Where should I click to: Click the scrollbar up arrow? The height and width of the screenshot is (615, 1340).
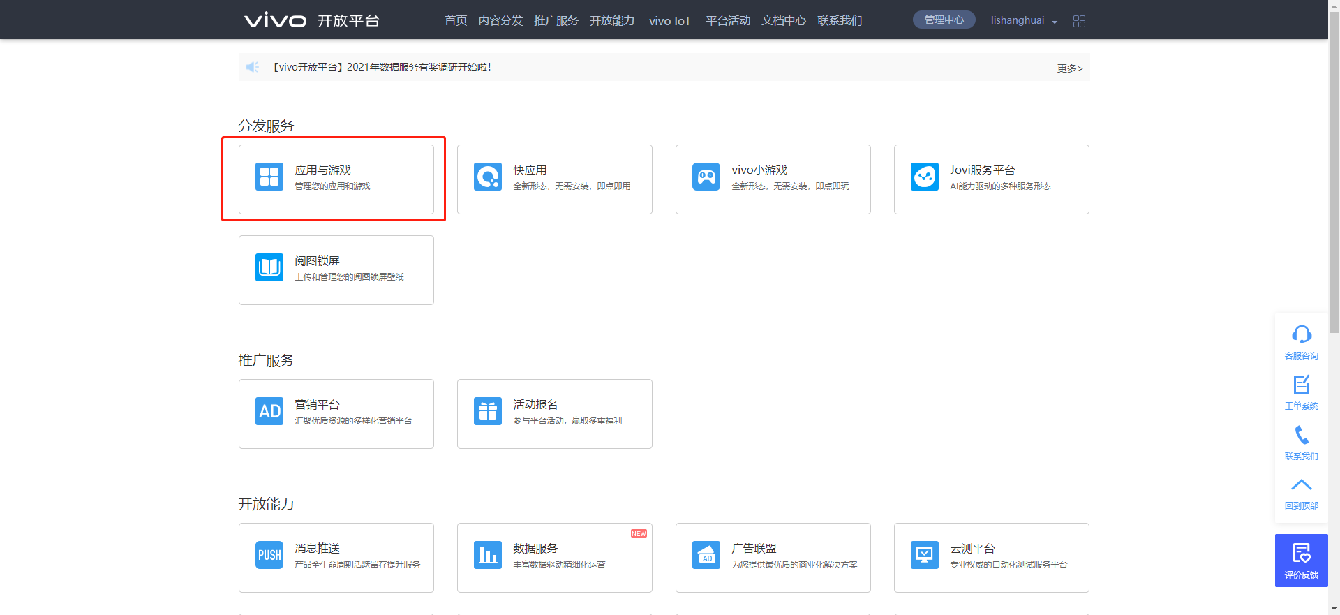click(1334, 5)
